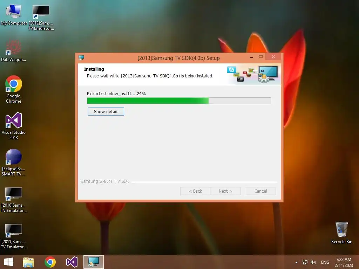
Task: Click the setup window title text
Action: coord(178,58)
